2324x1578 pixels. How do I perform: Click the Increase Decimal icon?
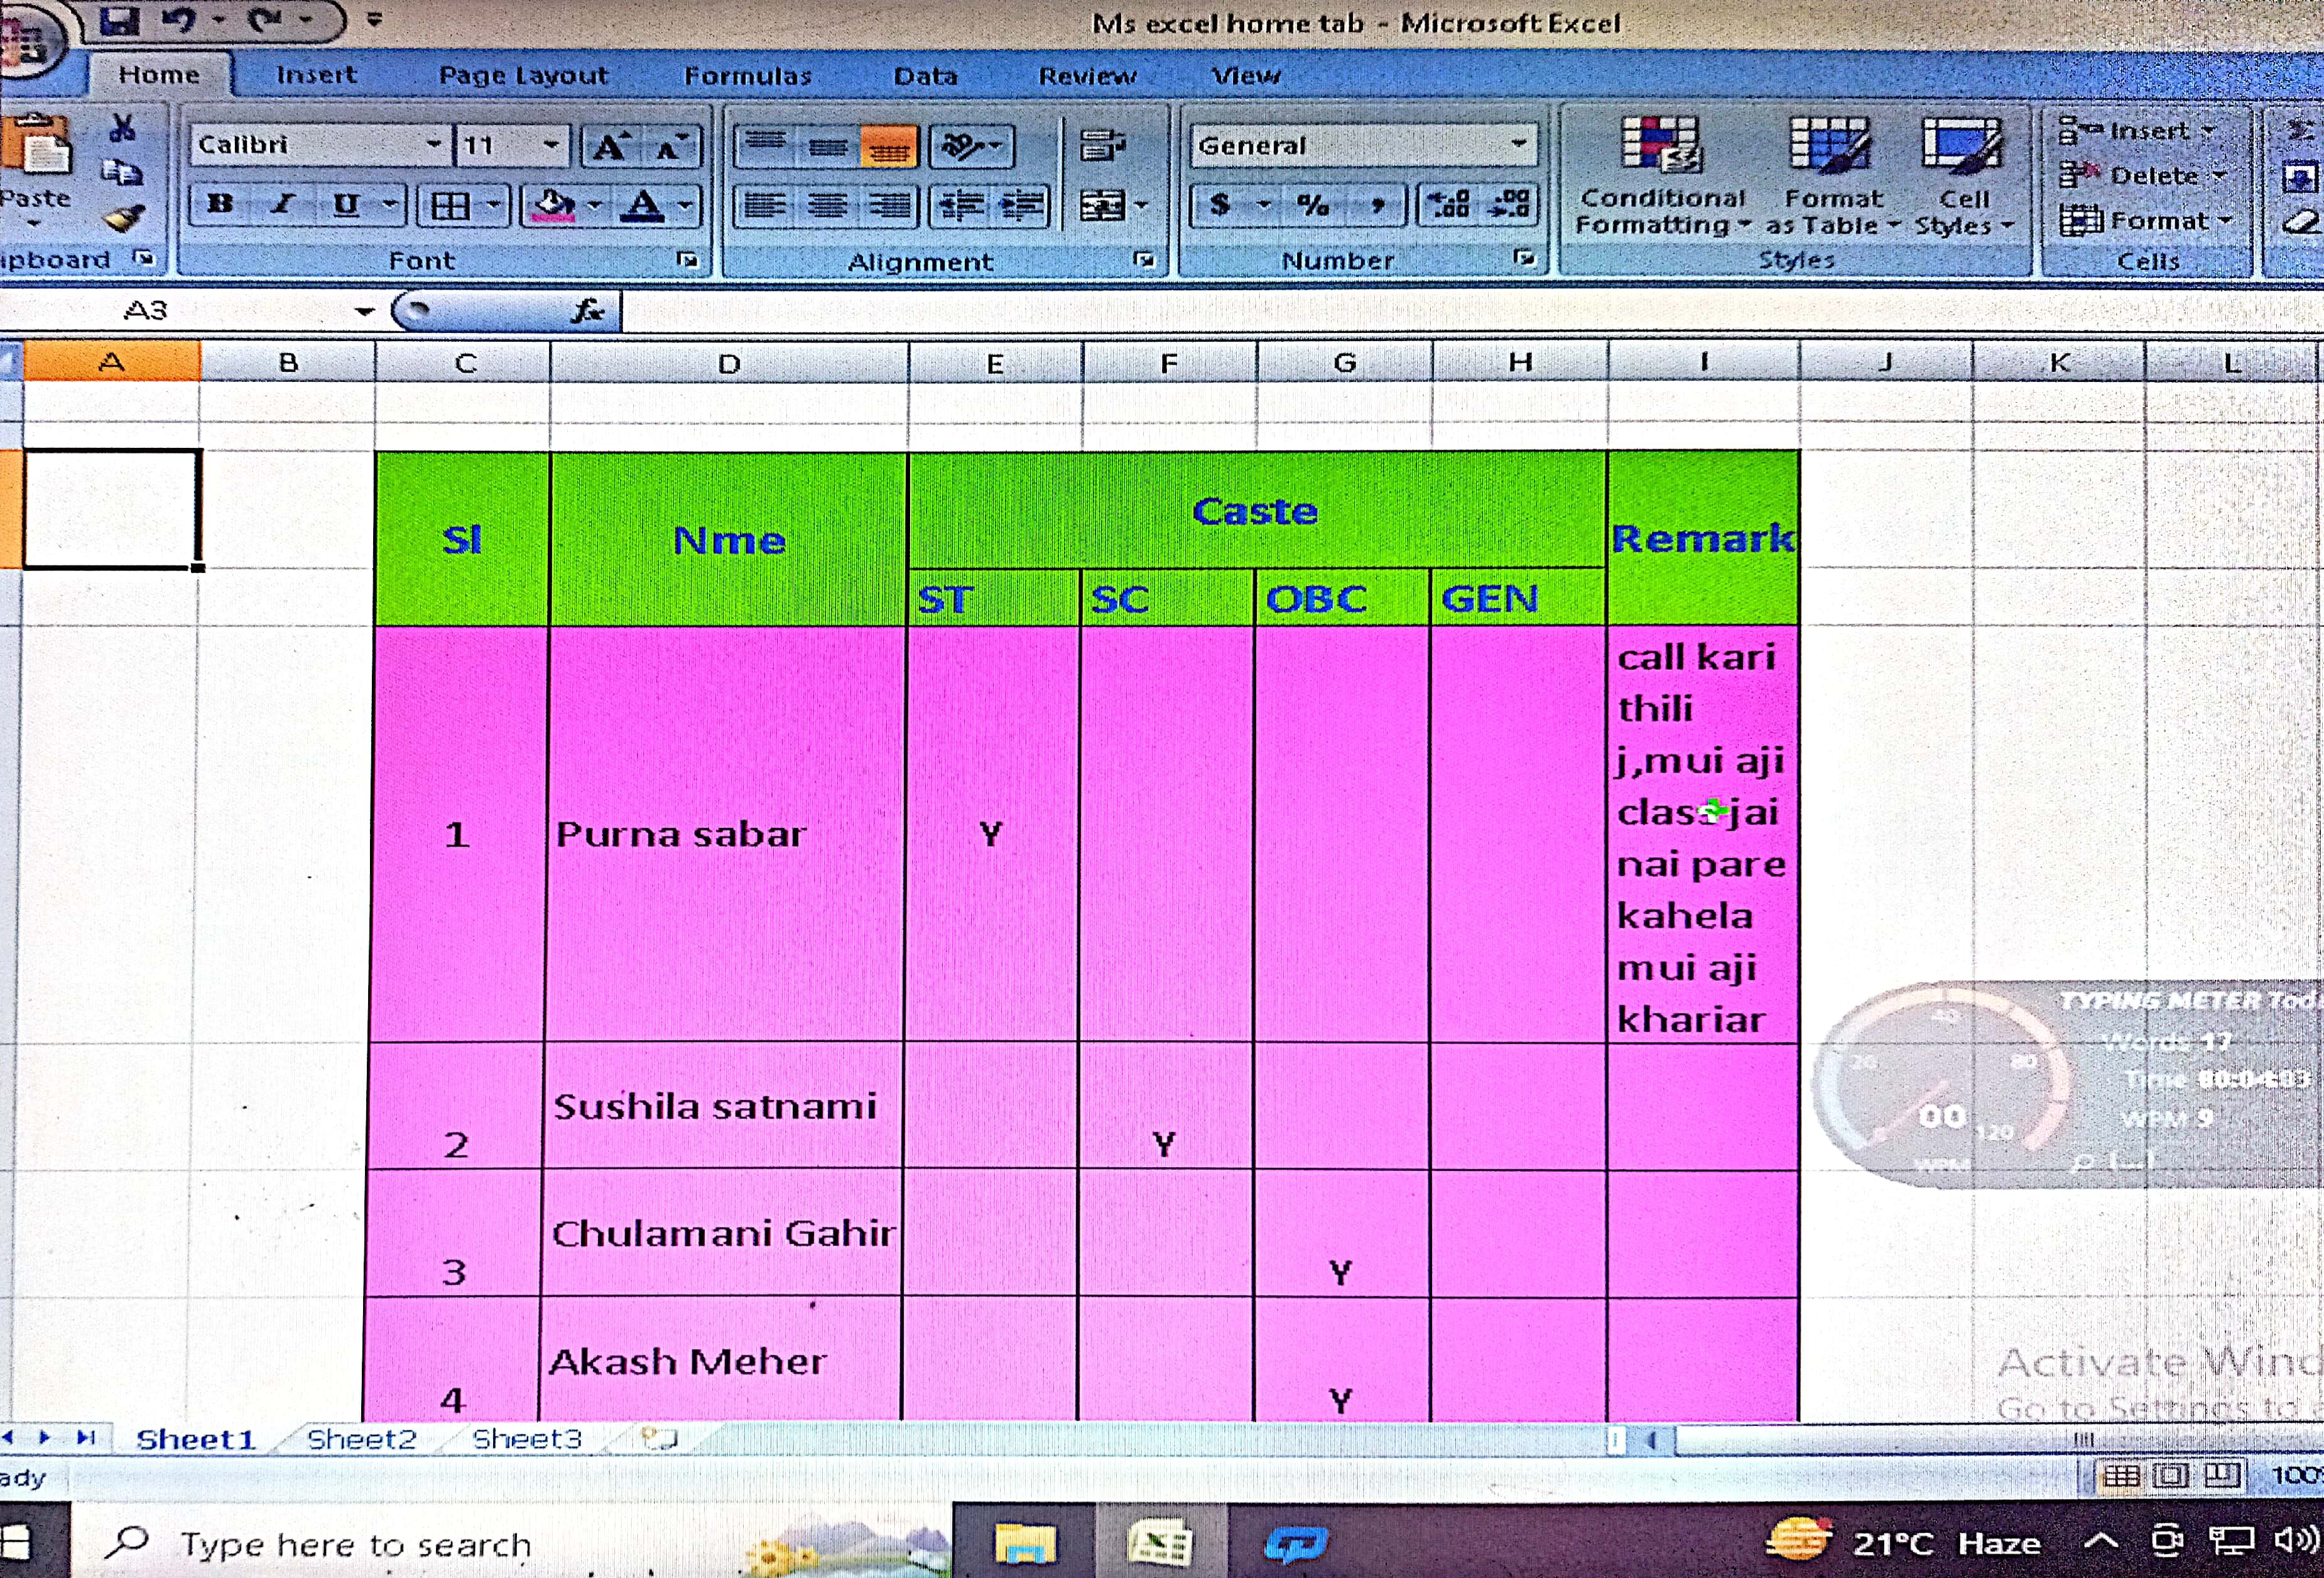[1449, 205]
